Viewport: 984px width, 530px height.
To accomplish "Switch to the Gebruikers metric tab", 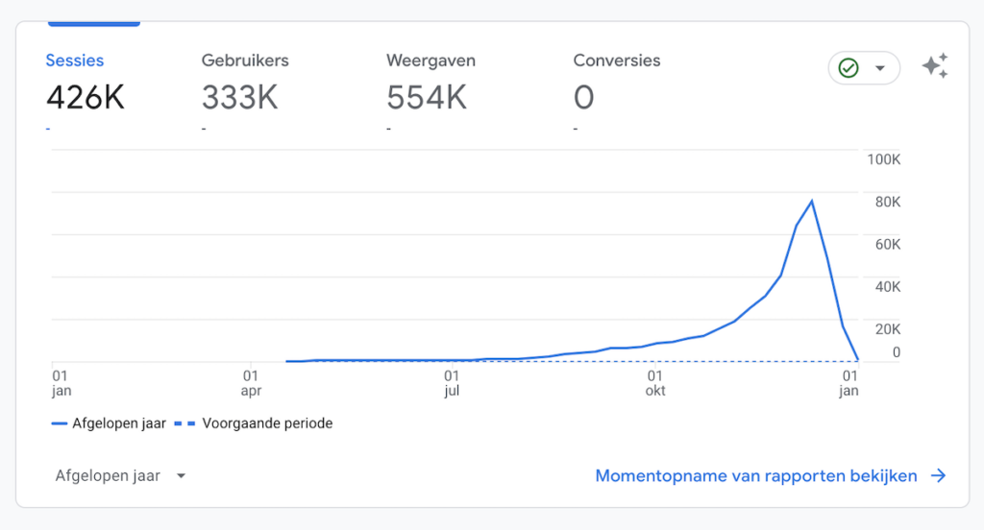I will click(x=245, y=60).
